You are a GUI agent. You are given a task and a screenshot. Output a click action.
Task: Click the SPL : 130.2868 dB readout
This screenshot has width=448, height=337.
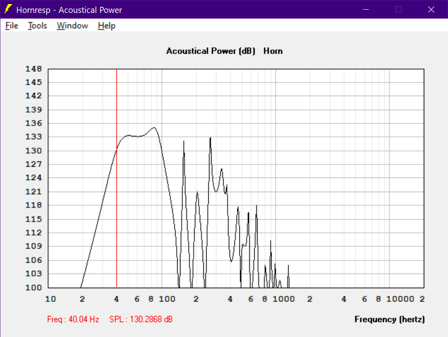pyautogui.click(x=141, y=319)
